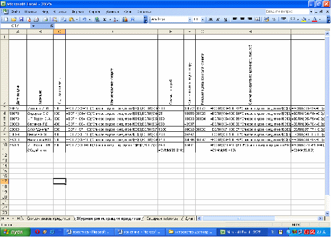Open the Формат menu
The height and width of the screenshot is (237, 331).
(x=77, y=12)
